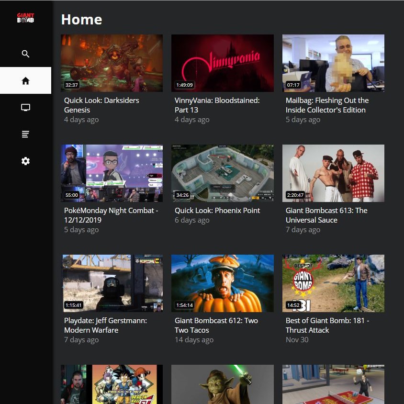Image resolution: width=404 pixels, height=404 pixels.
Task: Click title 'Quick Look: Phoenix Point'
Action: click(x=217, y=211)
